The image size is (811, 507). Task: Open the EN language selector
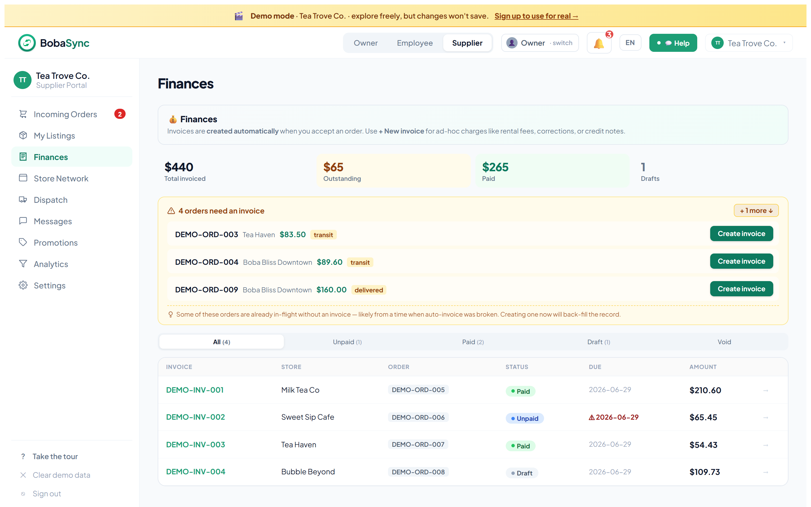point(630,43)
